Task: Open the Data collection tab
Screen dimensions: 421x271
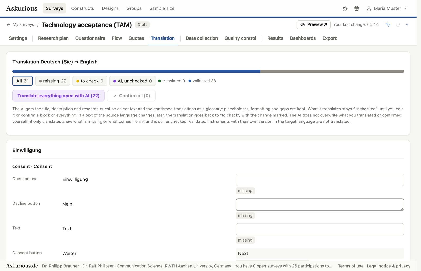Action: coord(202,38)
